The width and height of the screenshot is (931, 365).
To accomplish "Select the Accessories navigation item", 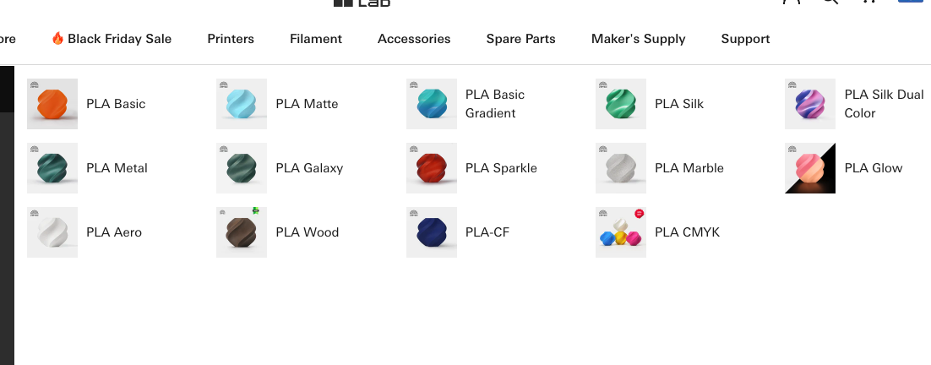I will tap(414, 39).
